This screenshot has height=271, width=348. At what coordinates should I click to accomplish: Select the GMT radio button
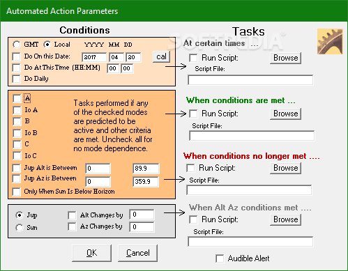pos(17,45)
